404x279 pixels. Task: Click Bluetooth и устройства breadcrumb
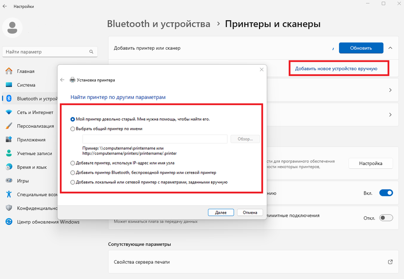click(x=158, y=24)
